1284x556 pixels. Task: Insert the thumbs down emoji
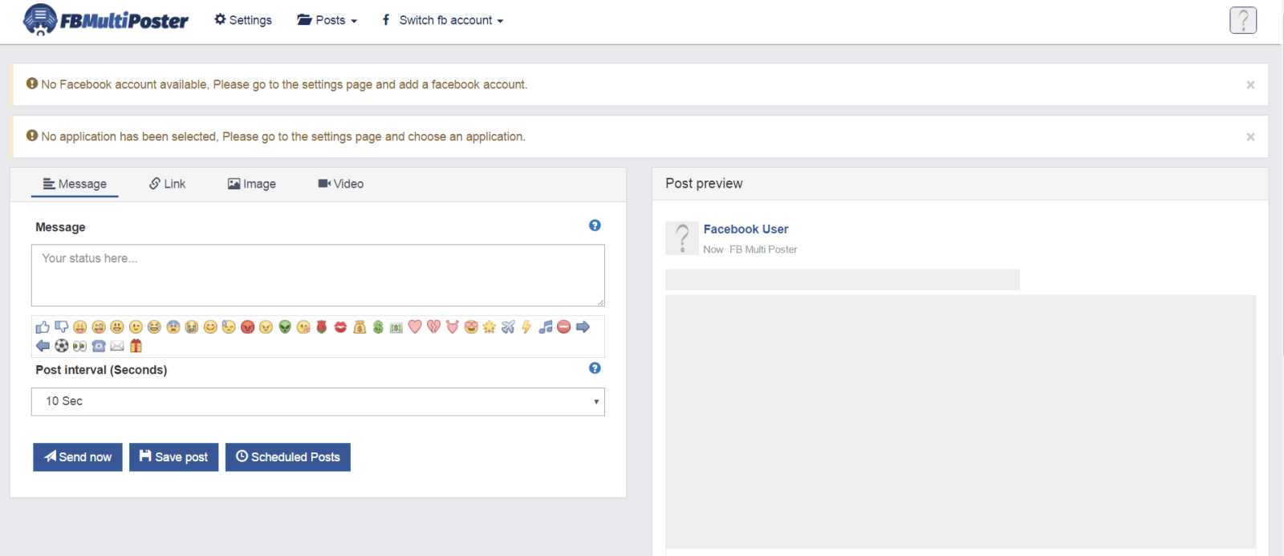coord(61,327)
